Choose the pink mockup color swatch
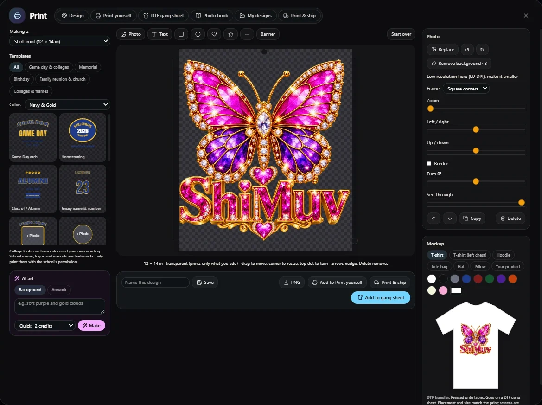 point(443,290)
